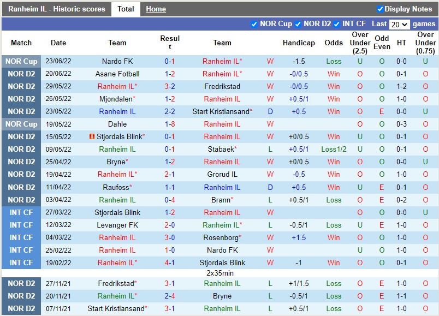Select the Total tab
Viewport: 439px width, 316px height.
point(126,9)
